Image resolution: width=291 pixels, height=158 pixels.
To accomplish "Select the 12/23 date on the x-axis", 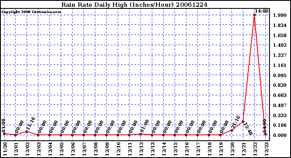I will tap(267, 149).
